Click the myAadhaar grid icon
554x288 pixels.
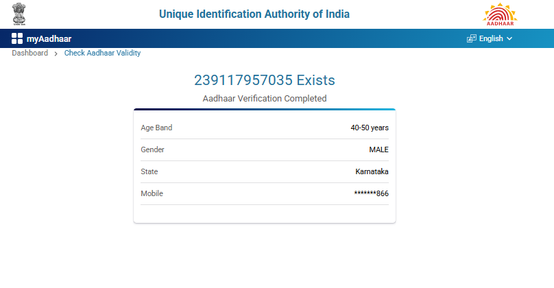point(17,38)
